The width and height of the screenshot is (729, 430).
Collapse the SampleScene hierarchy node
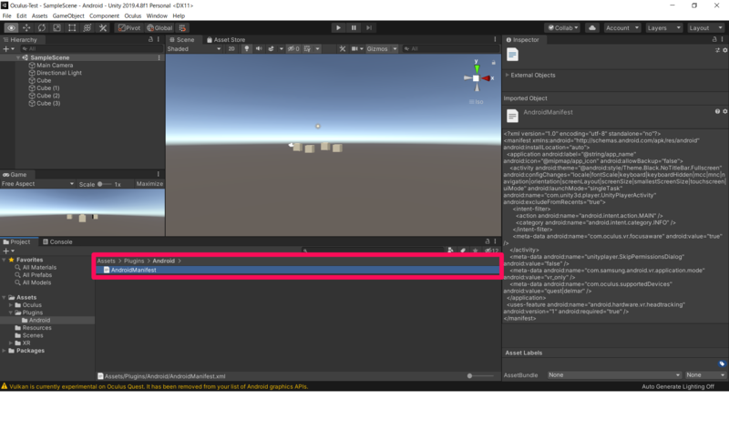click(18, 57)
